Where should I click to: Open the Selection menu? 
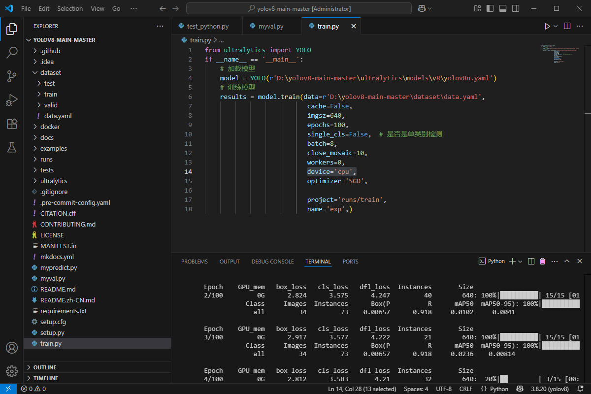(70, 8)
